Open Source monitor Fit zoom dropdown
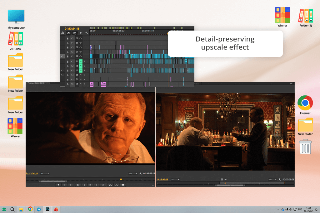The height and width of the screenshot is (213, 320). point(175,179)
